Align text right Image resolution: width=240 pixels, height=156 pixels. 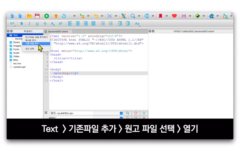pos(85,23)
